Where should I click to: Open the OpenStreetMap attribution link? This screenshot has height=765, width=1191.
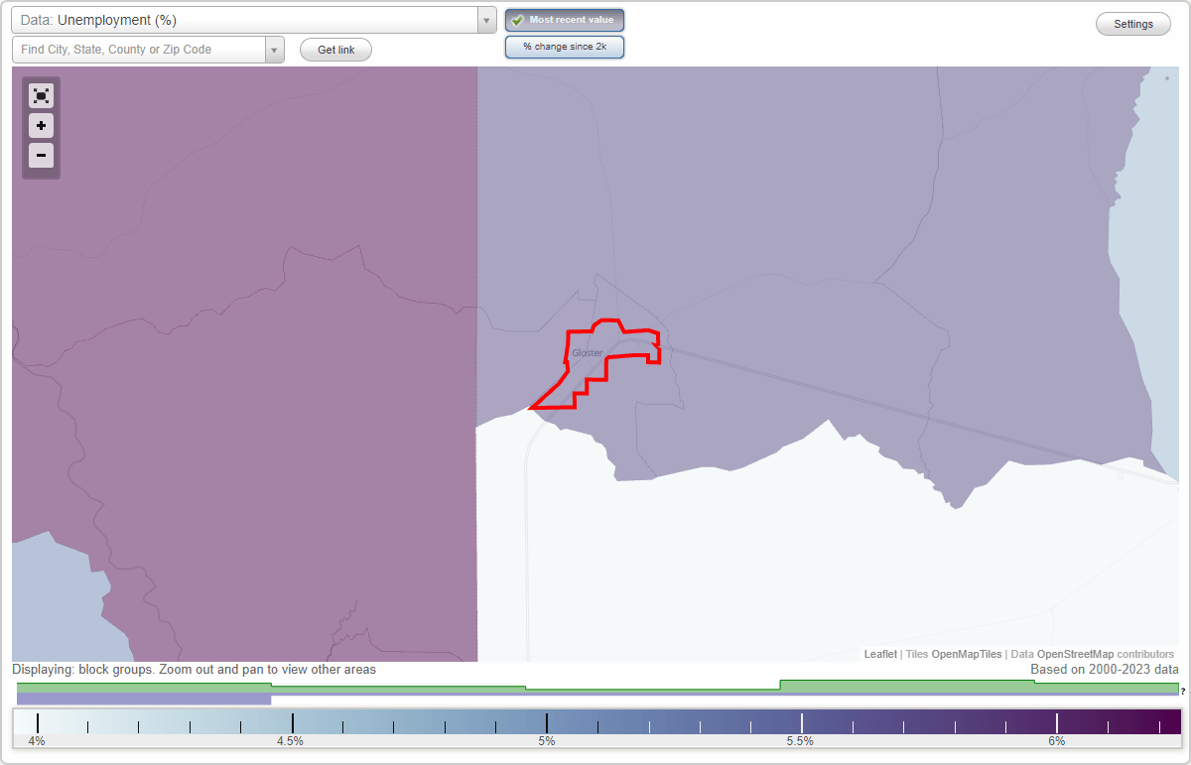pos(1075,654)
